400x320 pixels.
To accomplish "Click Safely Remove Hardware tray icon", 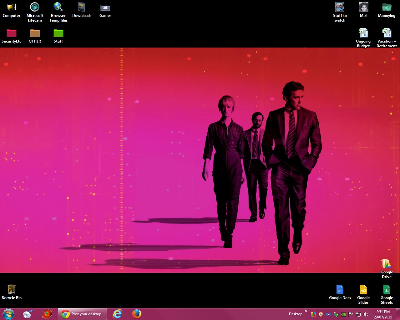I will pos(336,314).
